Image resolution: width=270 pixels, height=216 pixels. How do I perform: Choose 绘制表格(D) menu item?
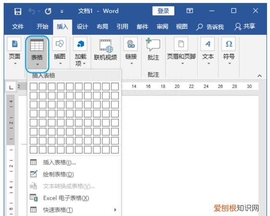point(74,174)
